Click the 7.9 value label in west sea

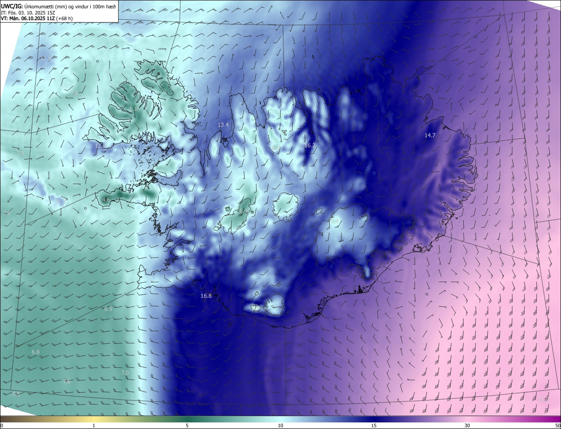pyautogui.click(x=20, y=153)
